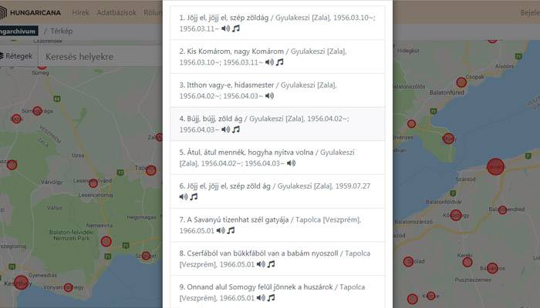Screen dimensions: 540x308
Task: Click speaker icon on Itthon vagy-e, hidasmester
Action: click(x=269, y=96)
